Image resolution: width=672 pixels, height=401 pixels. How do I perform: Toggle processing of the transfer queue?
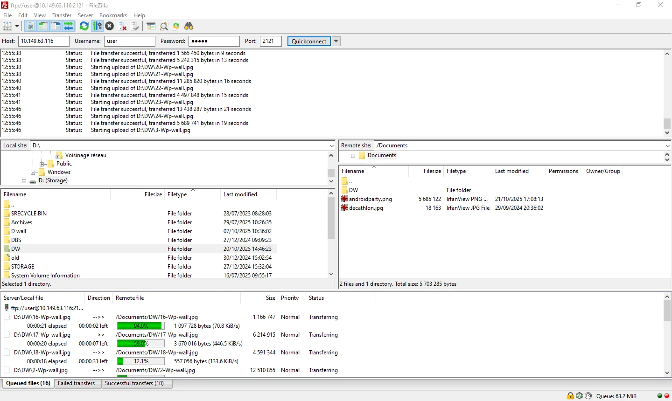click(97, 26)
